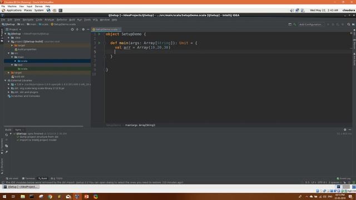Click the pin tab icon in Build panel
Viewport: 356px width, 200px height.
tap(6, 152)
